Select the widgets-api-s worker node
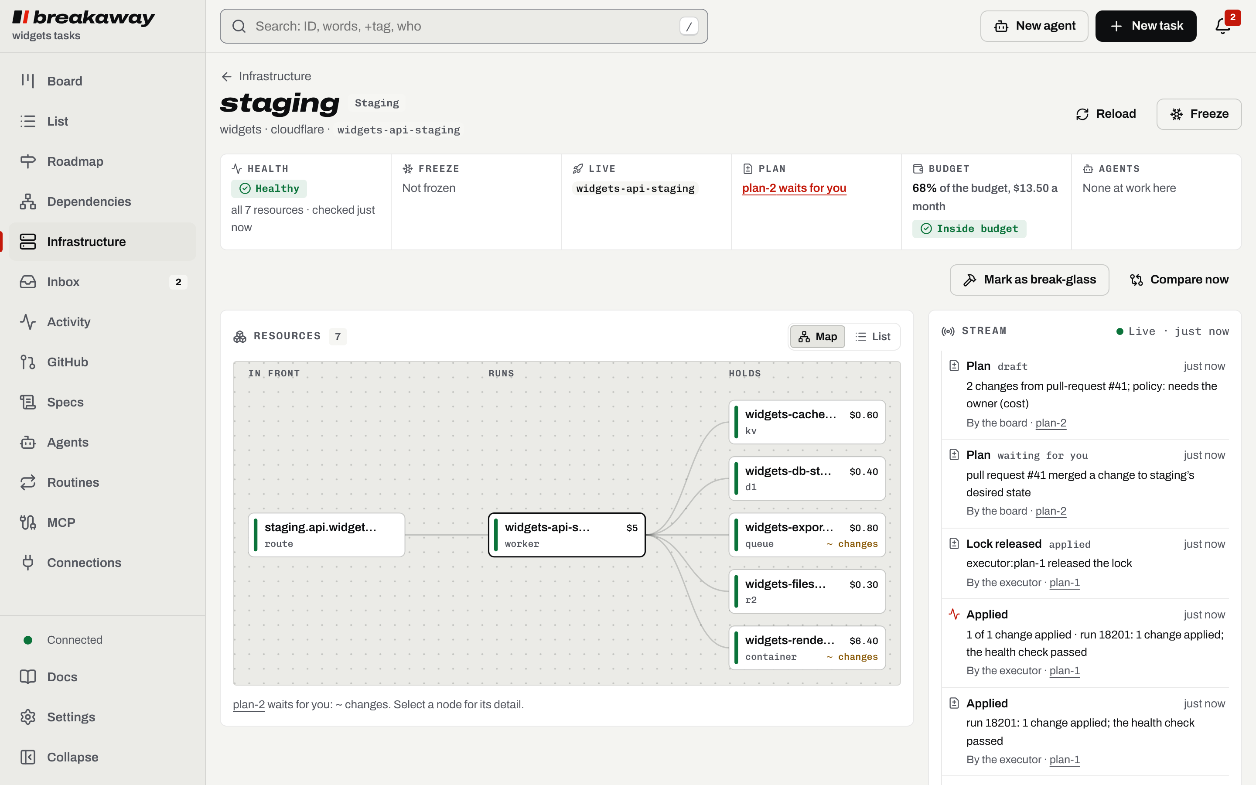Image resolution: width=1256 pixels, height=785 pixels. (x=567, y=535)
